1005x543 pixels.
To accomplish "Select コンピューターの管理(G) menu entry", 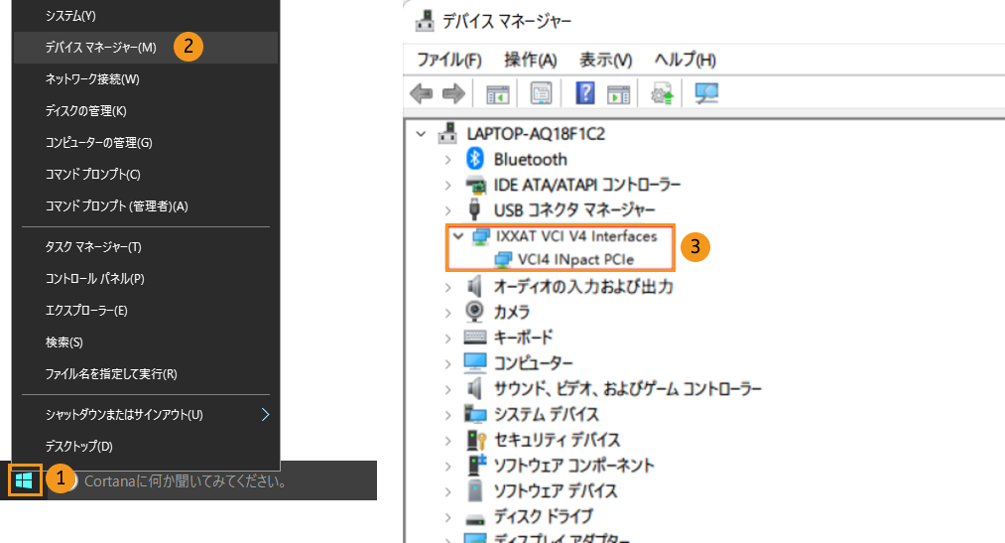I will tap(146, 142).
